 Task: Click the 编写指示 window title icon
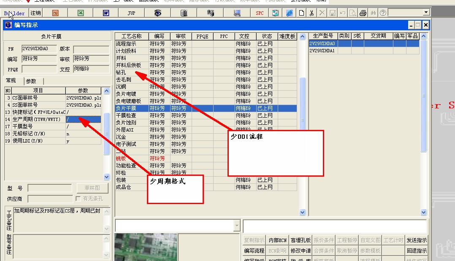click(8, 25)
